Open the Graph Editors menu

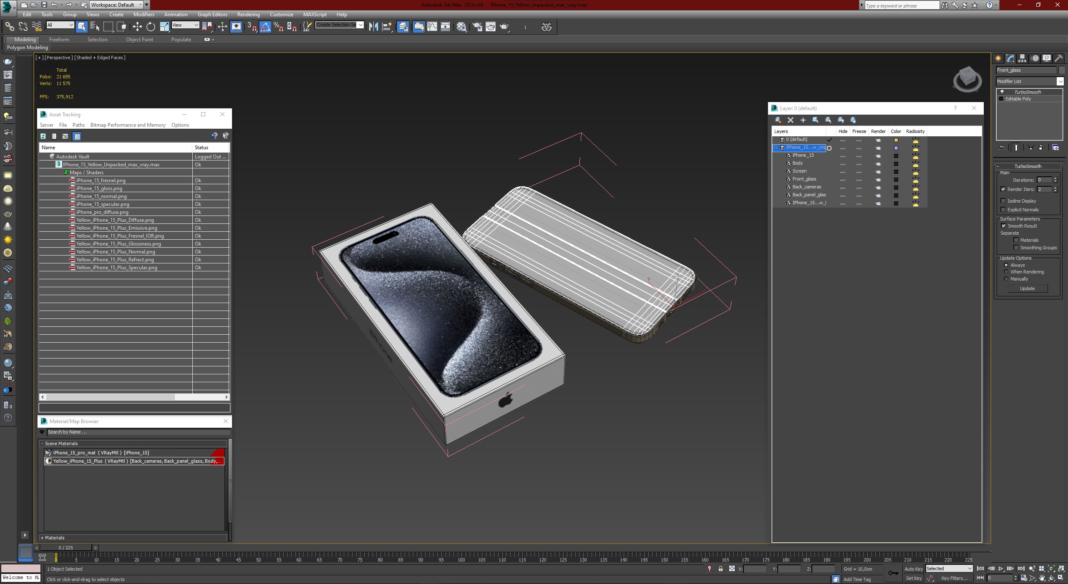[212, 14]
